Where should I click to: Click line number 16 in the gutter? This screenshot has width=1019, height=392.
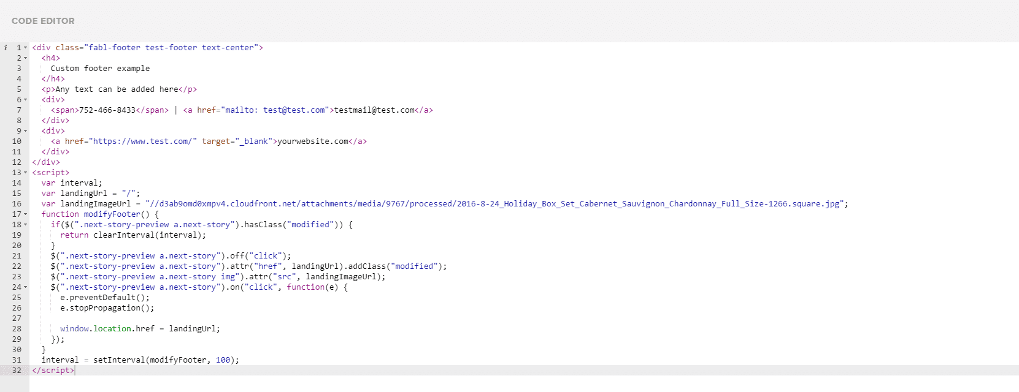click(x=17, y=204)
